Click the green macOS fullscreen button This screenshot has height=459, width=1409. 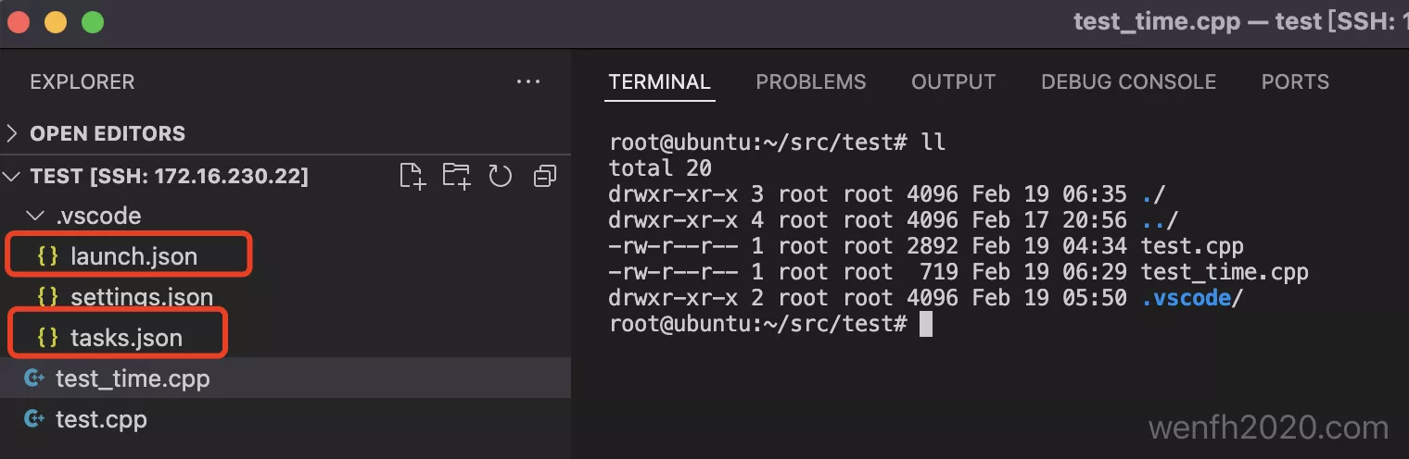93,22
